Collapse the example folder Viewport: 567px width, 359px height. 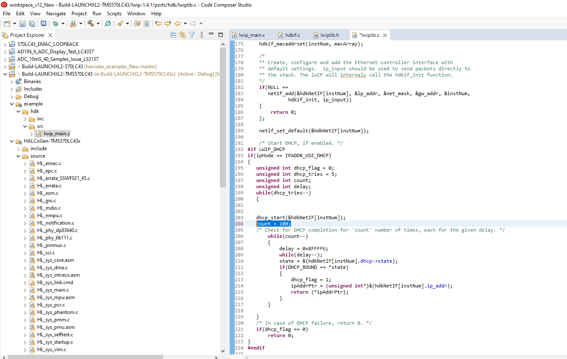11,104
